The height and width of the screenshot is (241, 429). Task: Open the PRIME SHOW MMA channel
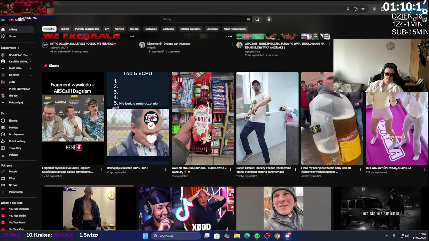[x=17, y=89]
